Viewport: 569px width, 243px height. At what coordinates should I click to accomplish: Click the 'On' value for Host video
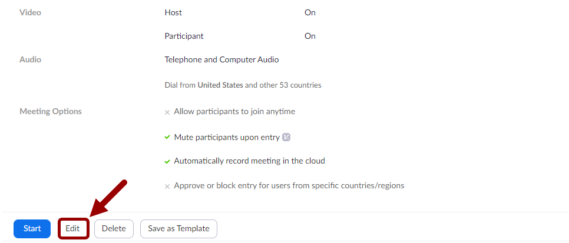point(310,12)
